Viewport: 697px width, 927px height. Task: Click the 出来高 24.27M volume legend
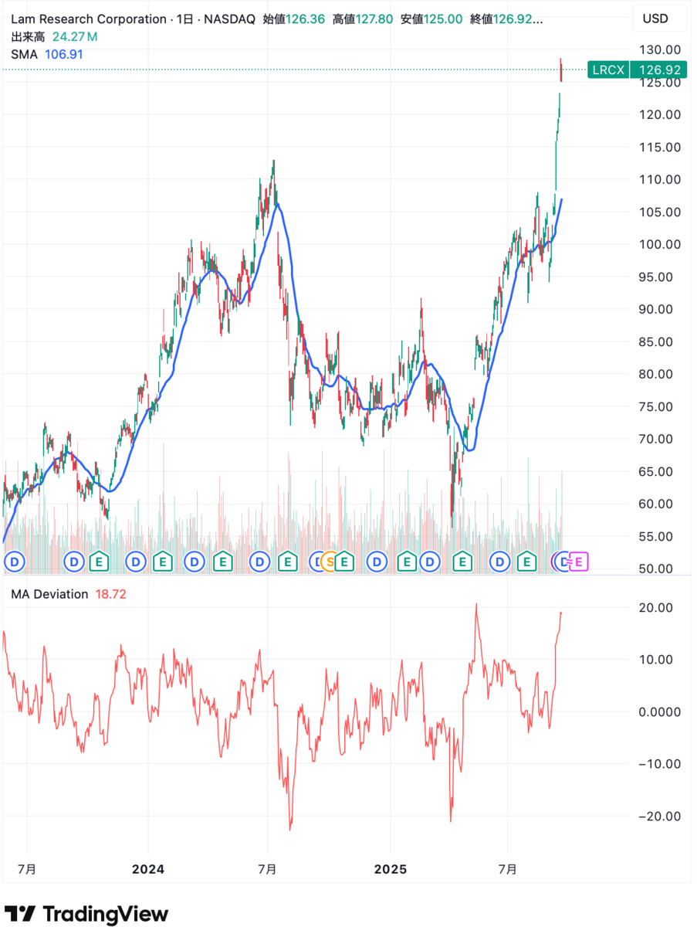(54, 36)
